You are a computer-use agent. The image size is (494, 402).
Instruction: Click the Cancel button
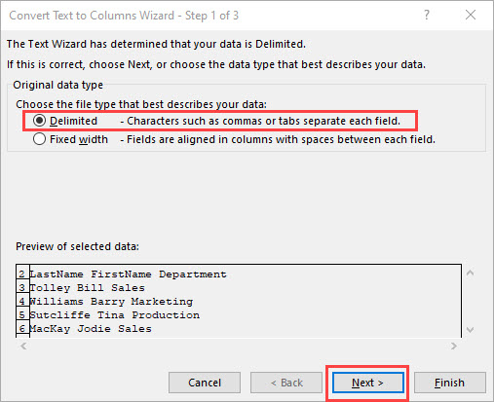click(205, 383)
